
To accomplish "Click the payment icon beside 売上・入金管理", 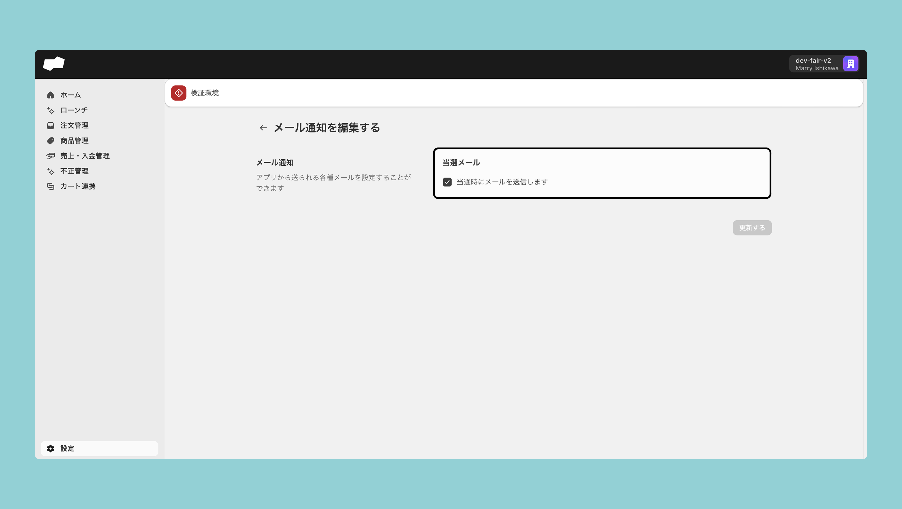I will (50, 156).
